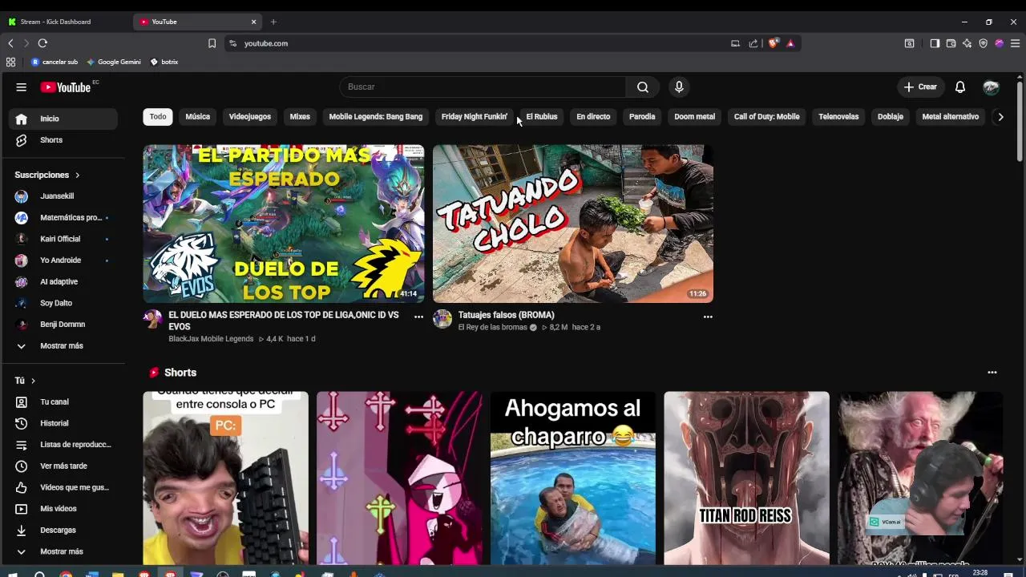
Task: Bookmark this page via bookmark icon
Action: 212,43
